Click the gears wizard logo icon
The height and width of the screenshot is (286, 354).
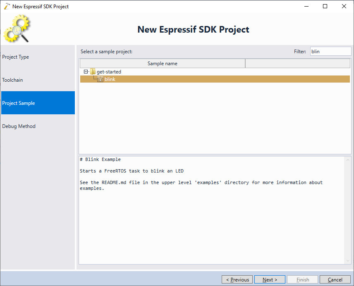17,28
